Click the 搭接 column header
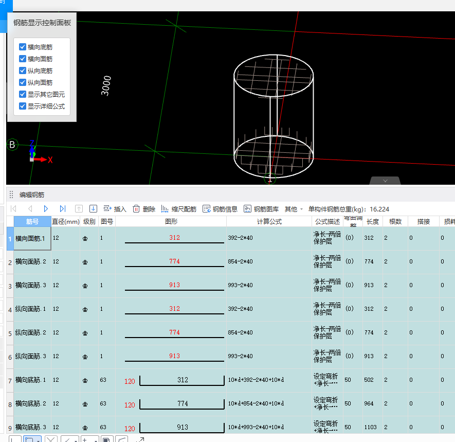Screen dimensions: 455x442 tap(423, 222)
